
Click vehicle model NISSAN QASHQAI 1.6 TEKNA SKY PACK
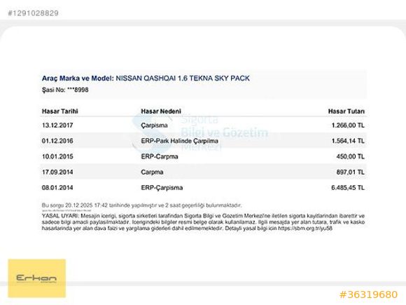coord(183,78)
